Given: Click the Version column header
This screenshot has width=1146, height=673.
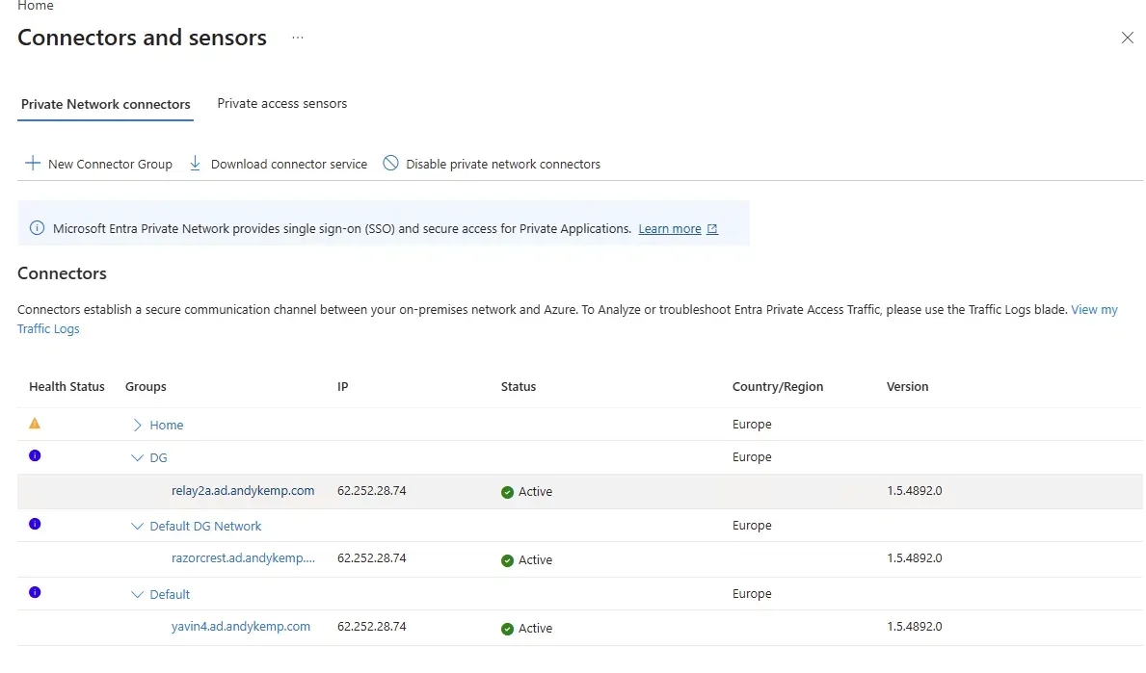Looking at the screenshot, I should point(908,387).
